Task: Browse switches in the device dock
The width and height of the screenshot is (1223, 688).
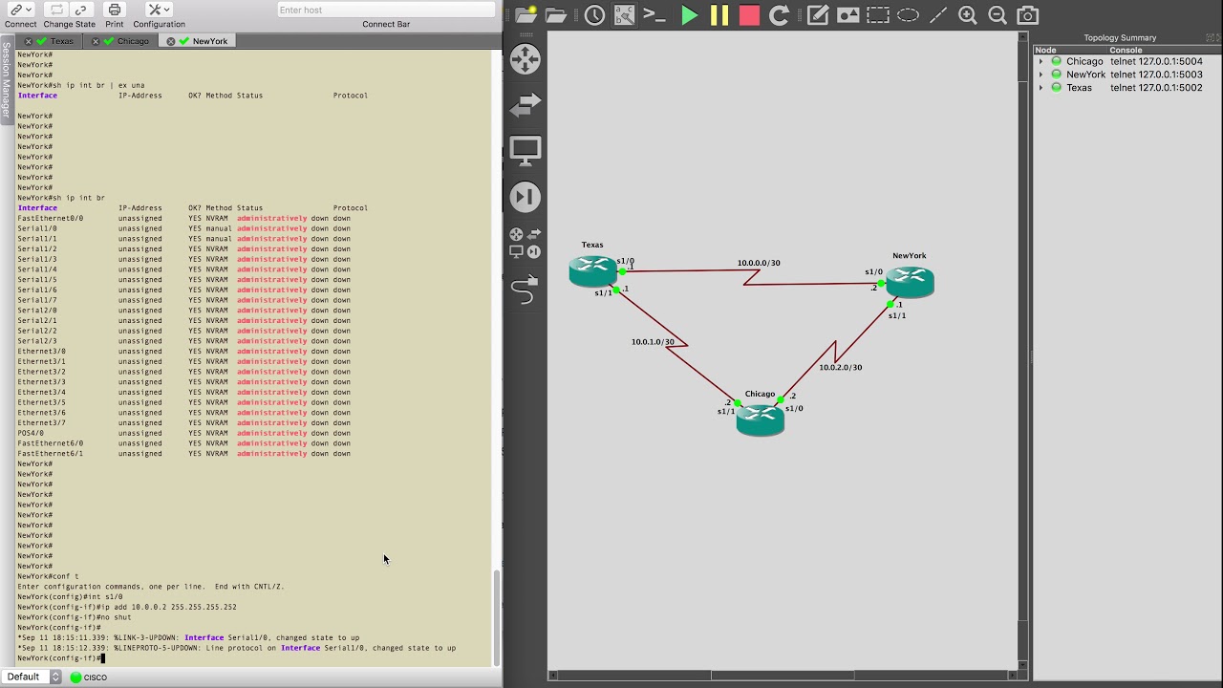Action: point(525,105)
